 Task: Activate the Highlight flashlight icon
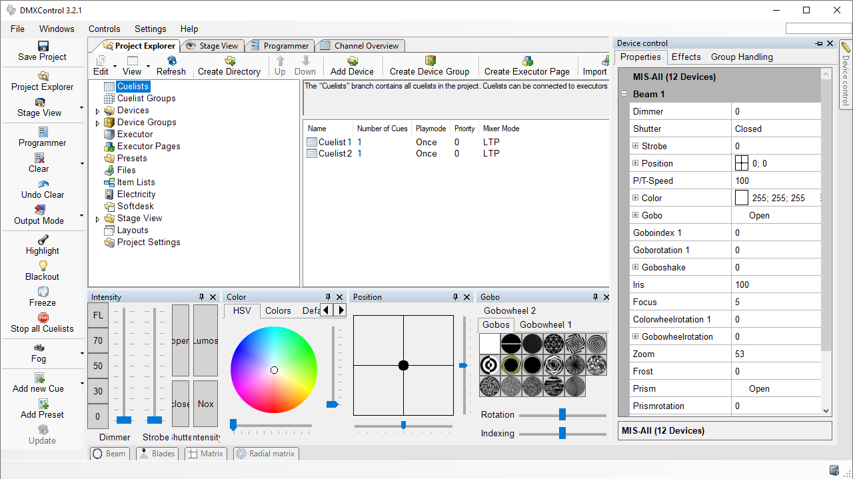[43, 240]
